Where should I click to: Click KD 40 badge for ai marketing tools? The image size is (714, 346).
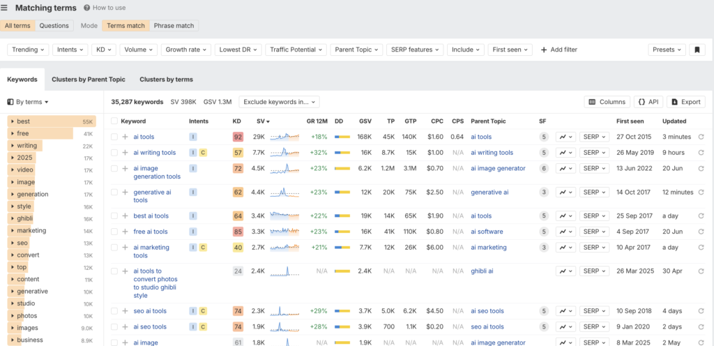point(238,247)
